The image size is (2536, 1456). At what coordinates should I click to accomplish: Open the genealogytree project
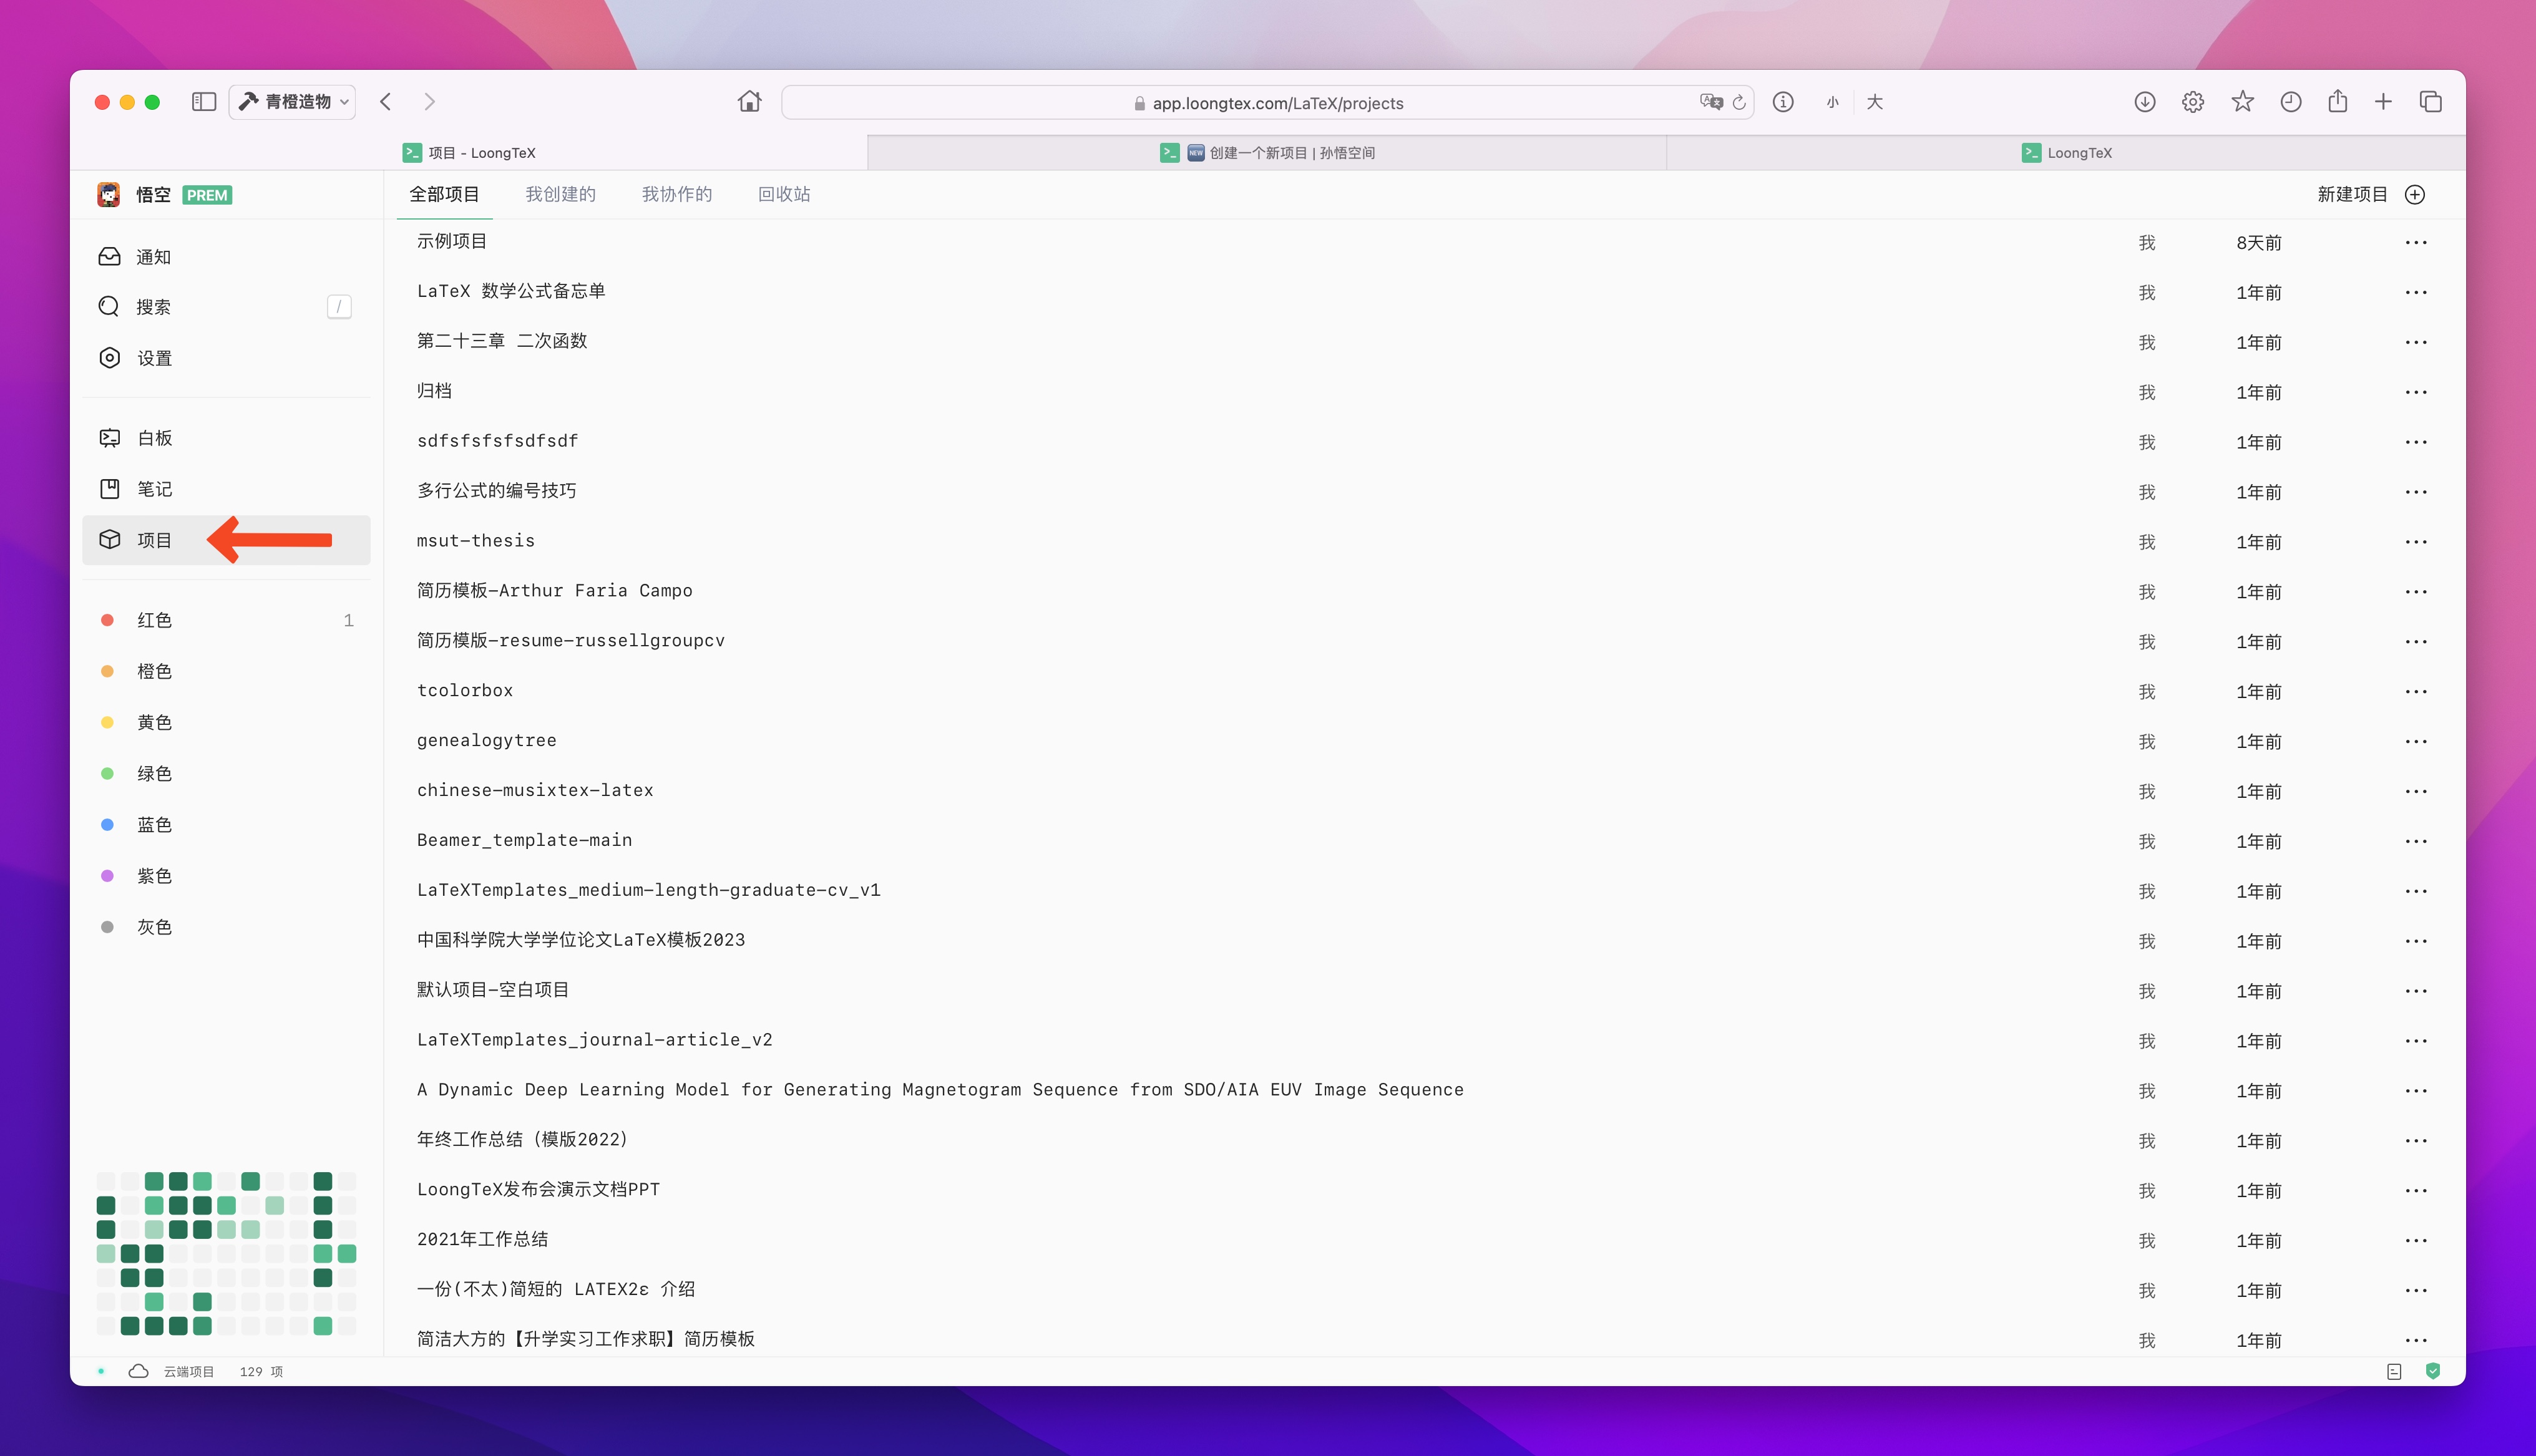click(x=486, y=740)
